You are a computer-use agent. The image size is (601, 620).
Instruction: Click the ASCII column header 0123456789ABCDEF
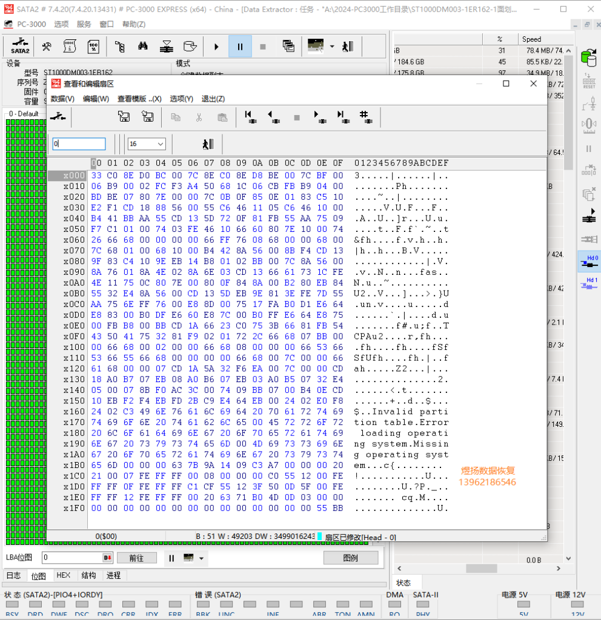pyautogui.click(x=401, y=163)
